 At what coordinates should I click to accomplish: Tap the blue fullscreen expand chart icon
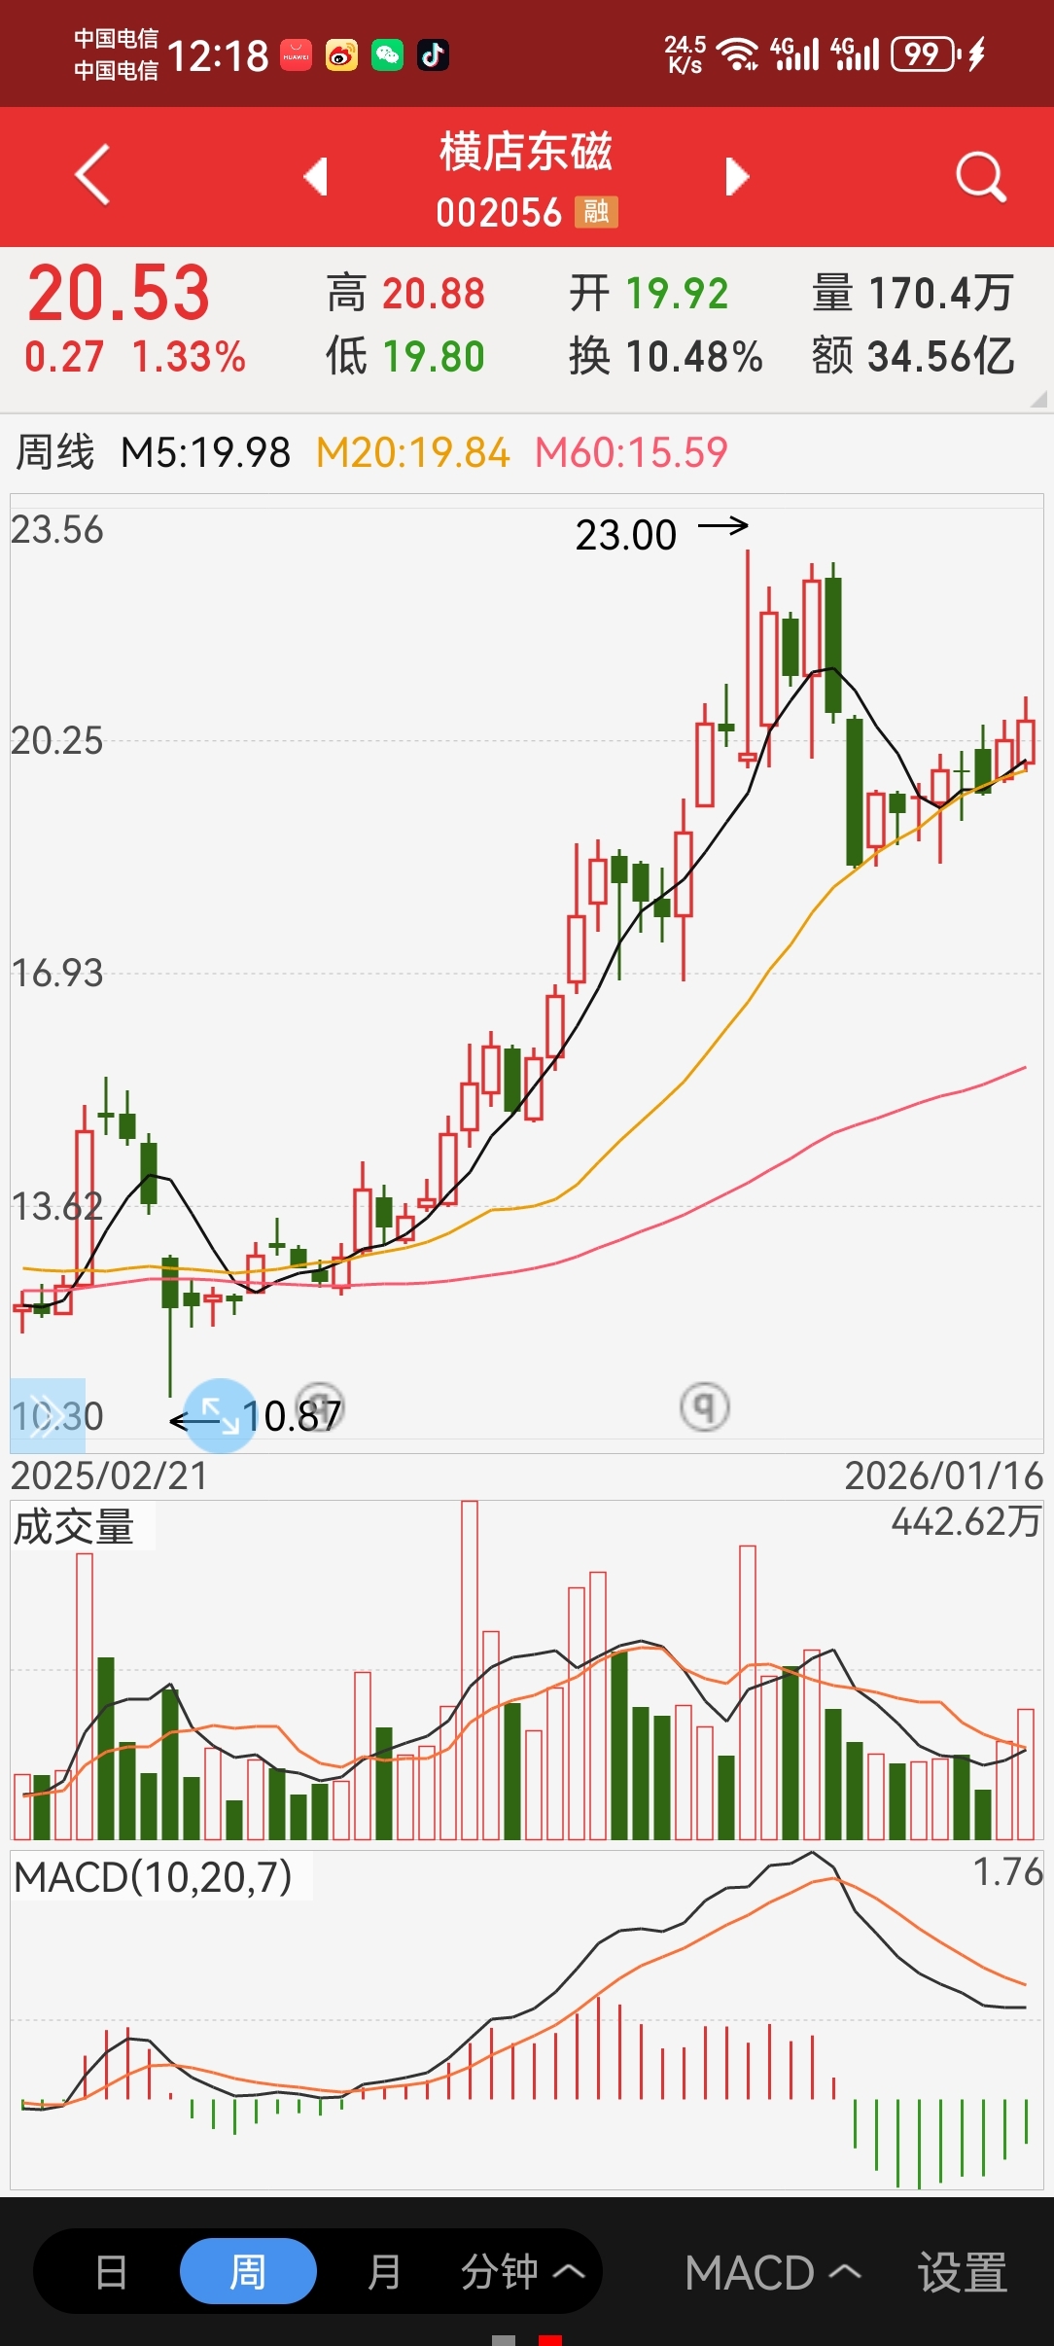point(220,1416)
